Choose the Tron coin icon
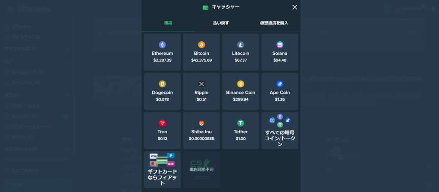Image resolution: width=439 pixels, height=192 pixels. click(162, 123)
